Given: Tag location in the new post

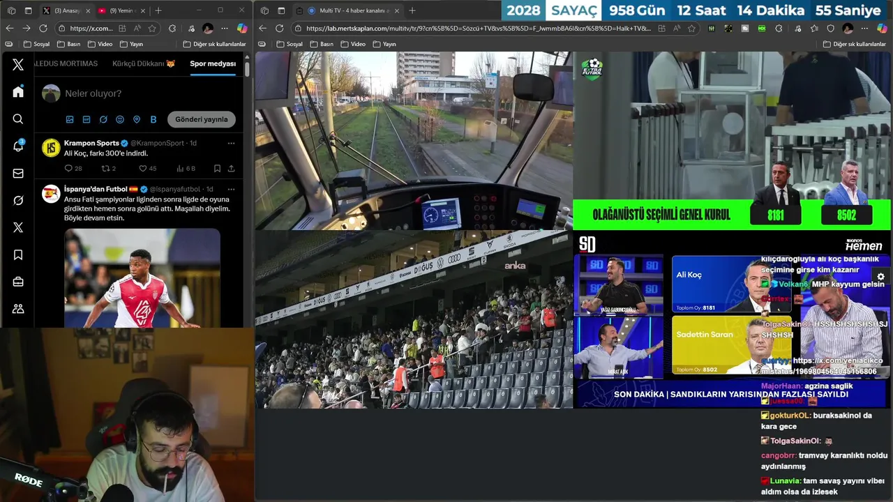Looking at the screenshot, I should click(x=137, y=119).
